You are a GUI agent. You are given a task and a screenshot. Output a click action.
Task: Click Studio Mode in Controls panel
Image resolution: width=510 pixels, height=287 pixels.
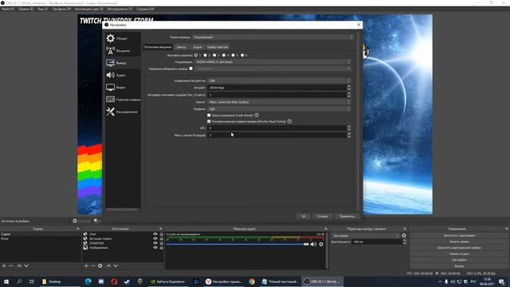pos(459,254)
